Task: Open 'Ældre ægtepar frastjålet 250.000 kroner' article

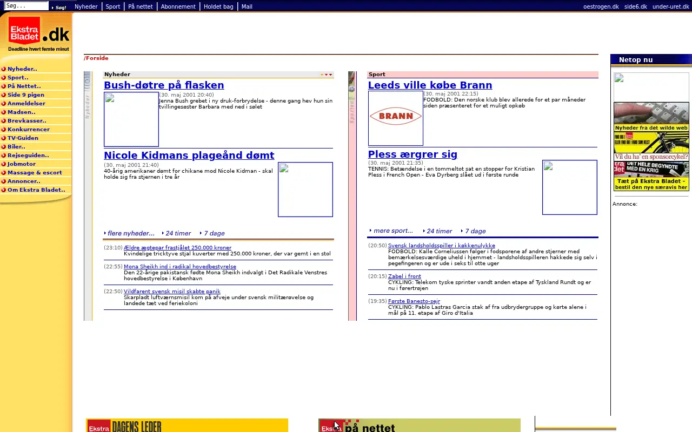Action: (x=177, y=247)
